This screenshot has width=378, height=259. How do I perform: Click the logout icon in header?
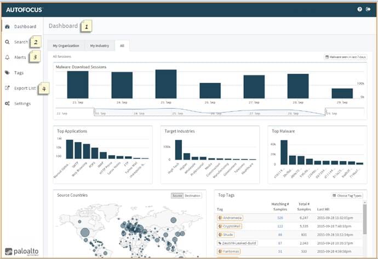click(x=368, y=9)
